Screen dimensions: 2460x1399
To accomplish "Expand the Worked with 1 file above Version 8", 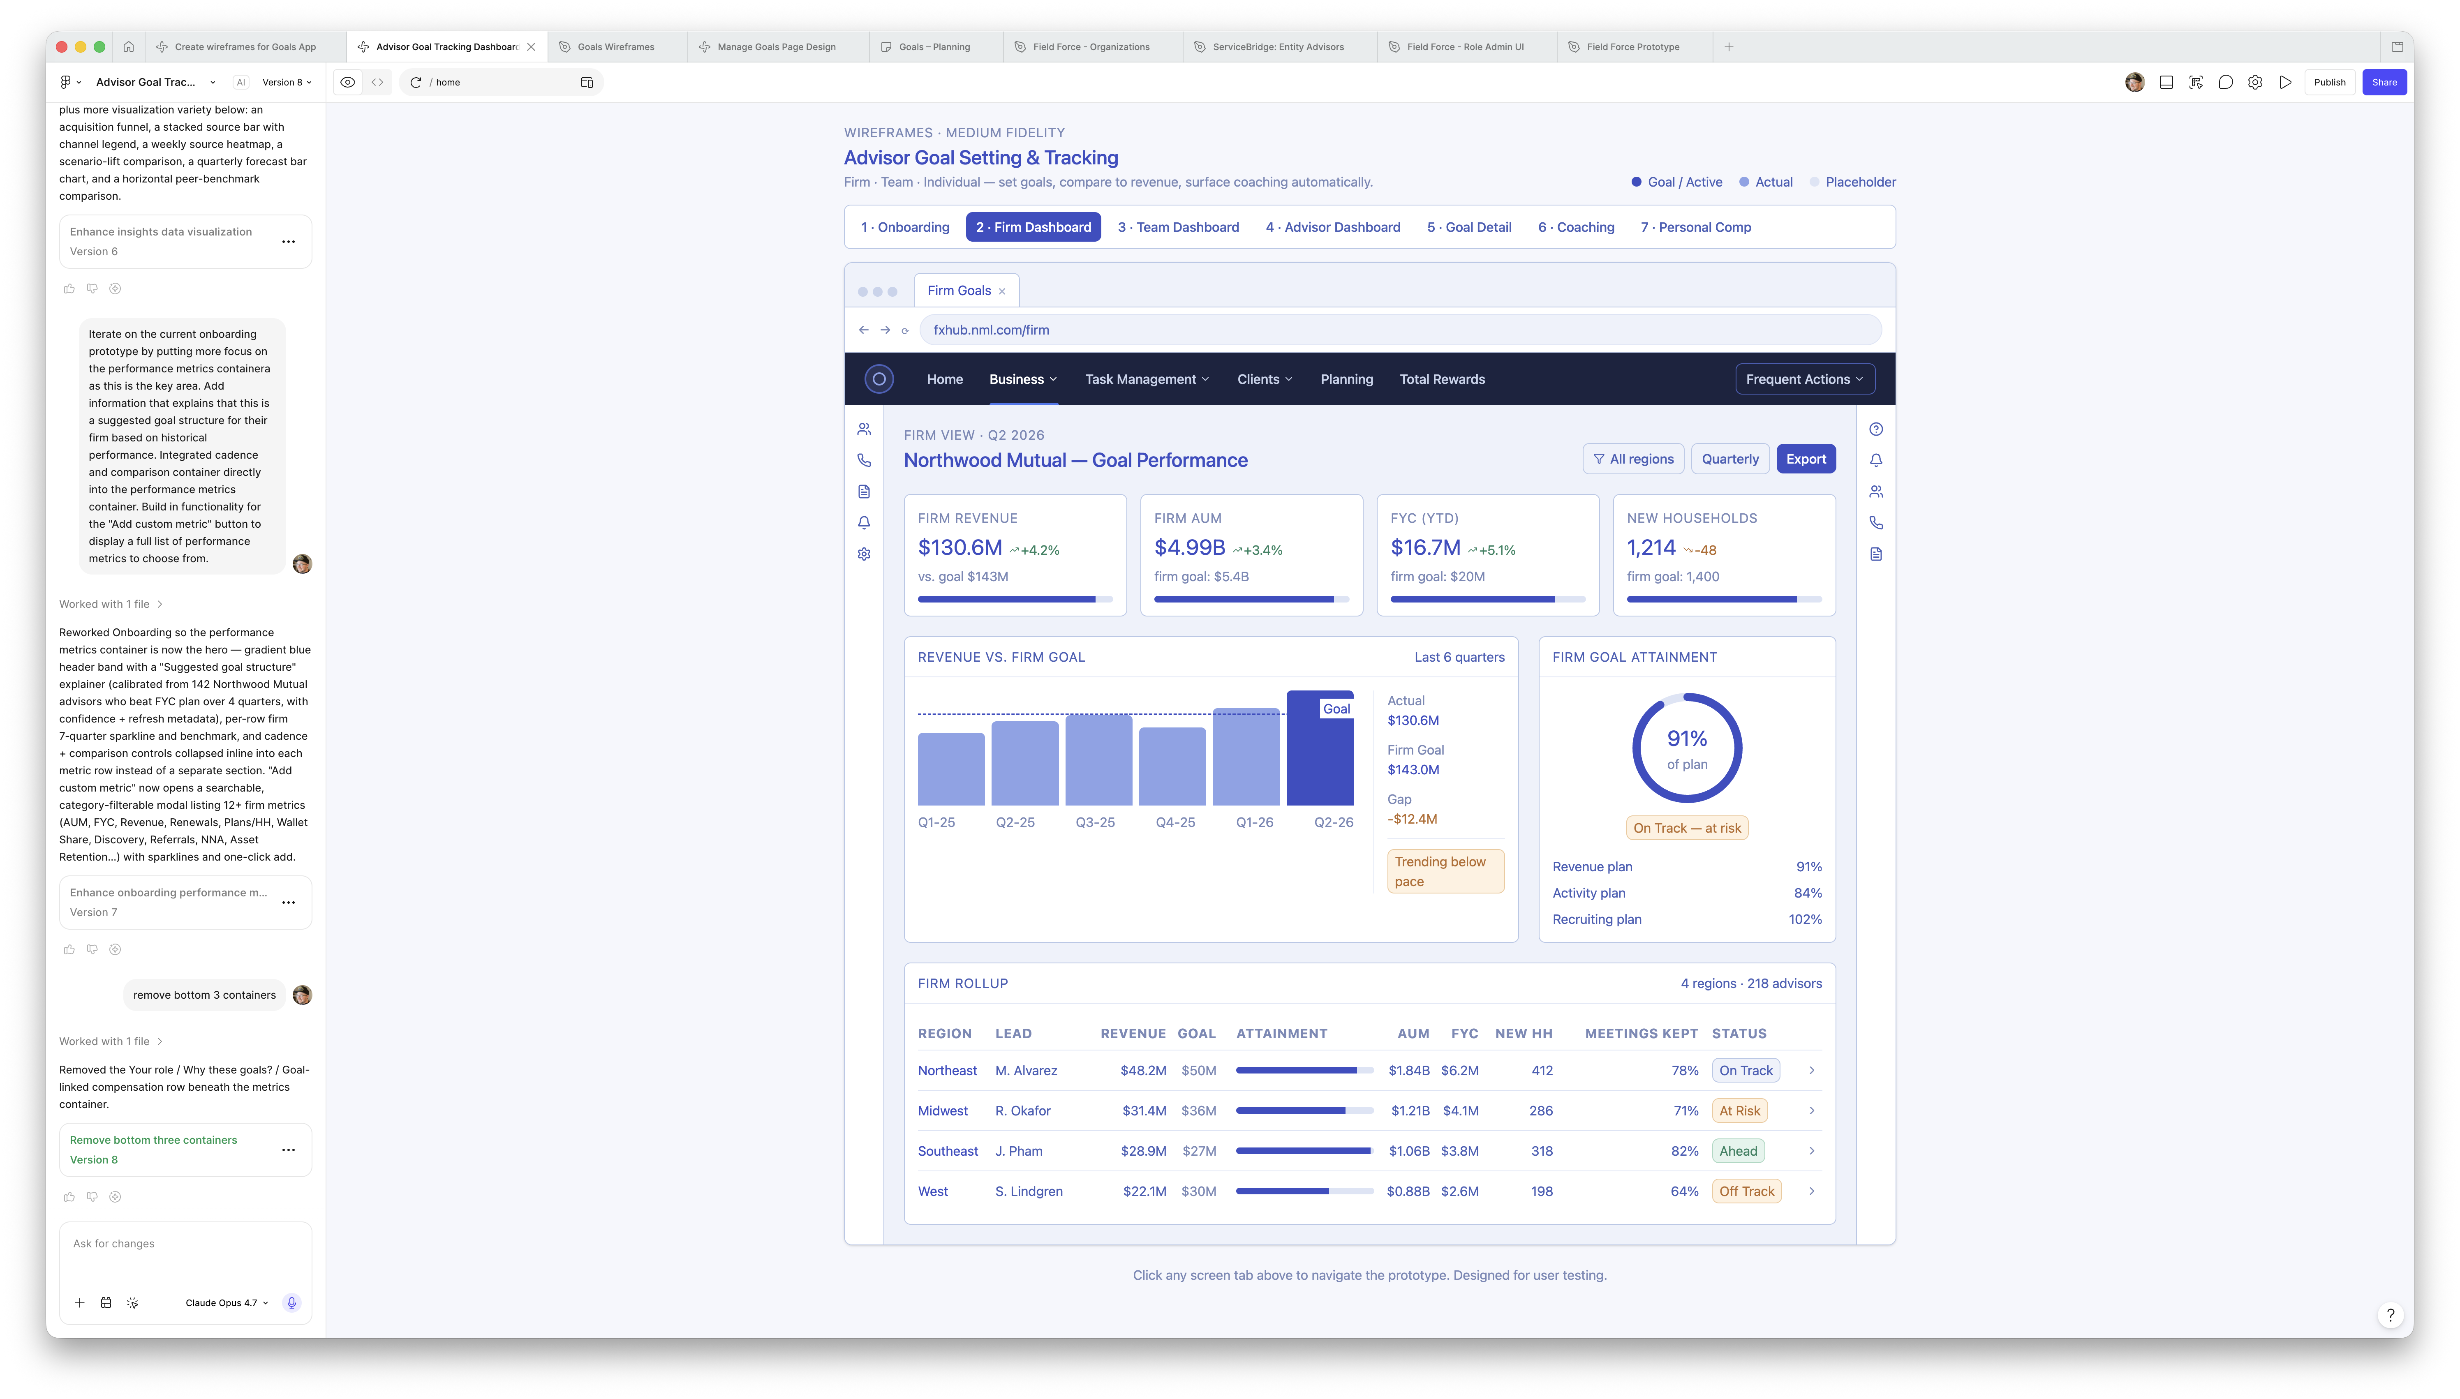I will (111, 1041).
